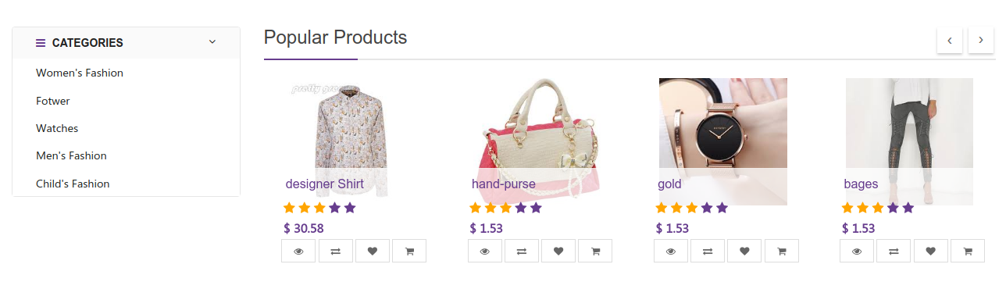The image size is (1006, 282).
Task: Open the hand-purse product link
Action: click(x=504, y=184)
